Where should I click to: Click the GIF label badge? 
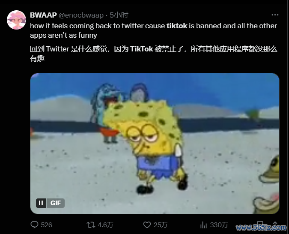pos(56,203)
